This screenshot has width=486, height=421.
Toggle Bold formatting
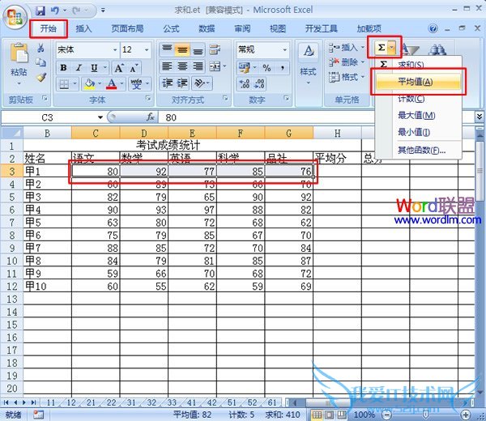point(63,67)
